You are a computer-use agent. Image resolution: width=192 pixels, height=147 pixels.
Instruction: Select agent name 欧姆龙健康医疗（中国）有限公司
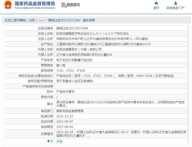pyautogui.click(x=79, y=49)
